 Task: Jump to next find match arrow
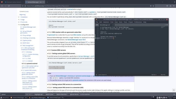point(30,94)
